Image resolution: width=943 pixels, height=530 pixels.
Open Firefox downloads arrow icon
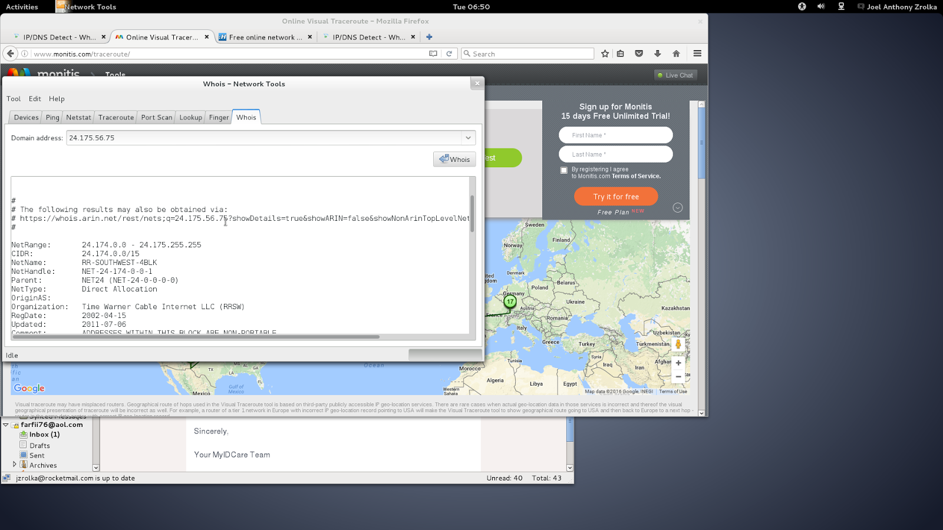[x=658, y=54]
